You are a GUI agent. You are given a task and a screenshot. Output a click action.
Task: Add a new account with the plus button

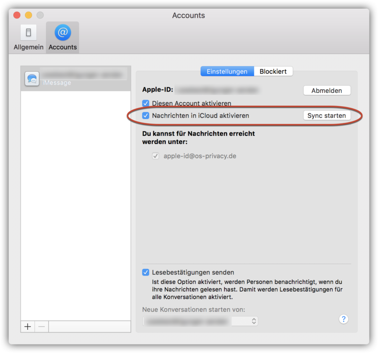(28, 327)
